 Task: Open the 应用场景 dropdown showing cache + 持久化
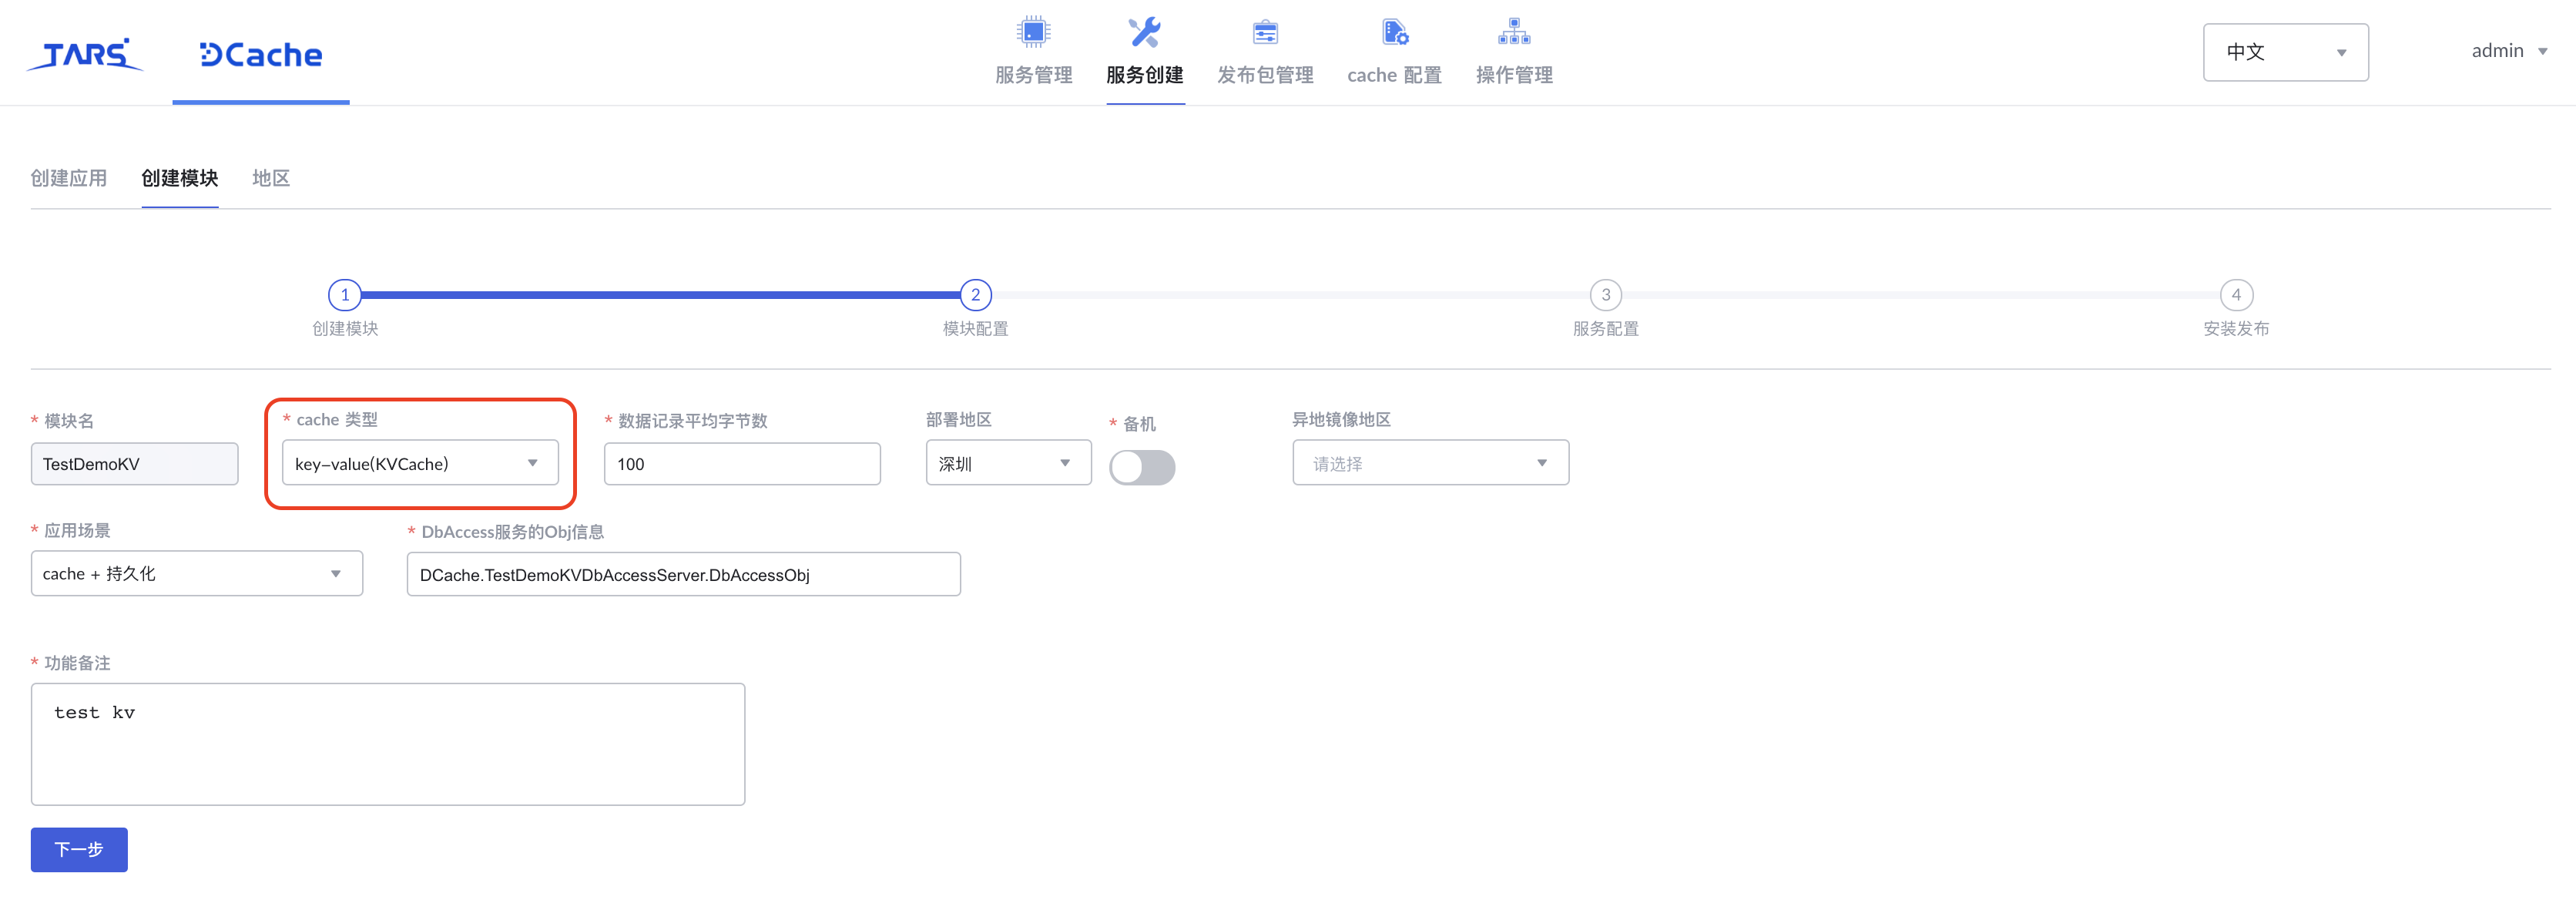coord(196,573)
